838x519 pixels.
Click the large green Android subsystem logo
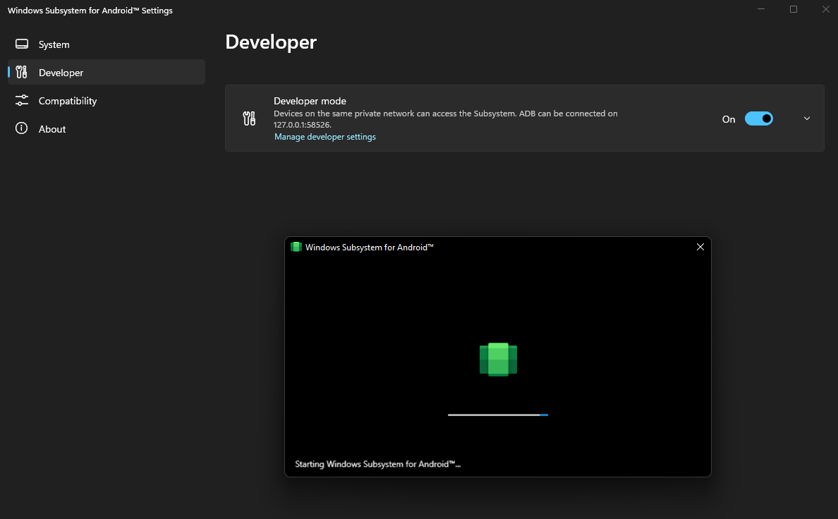pos(498,359)
